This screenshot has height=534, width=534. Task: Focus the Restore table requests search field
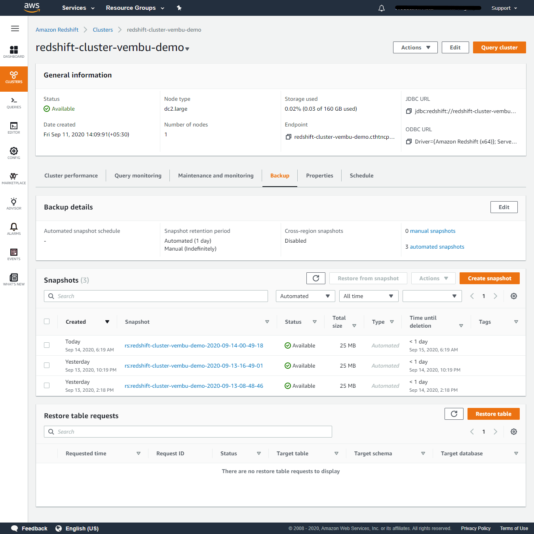coord(188,432)
